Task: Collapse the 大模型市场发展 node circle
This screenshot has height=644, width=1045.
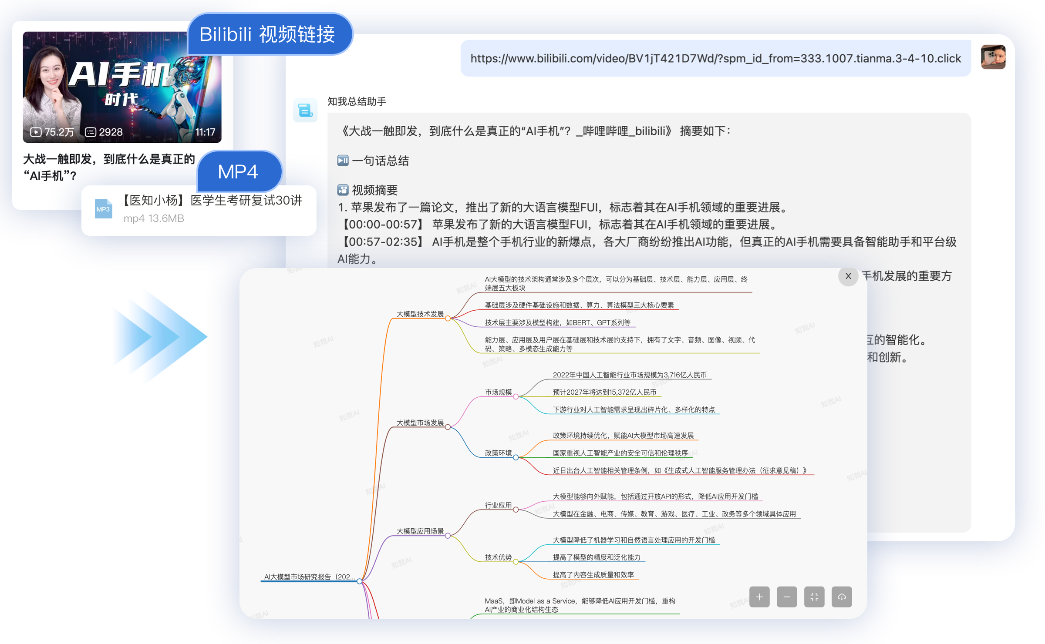Action: [x=448, y=427]
